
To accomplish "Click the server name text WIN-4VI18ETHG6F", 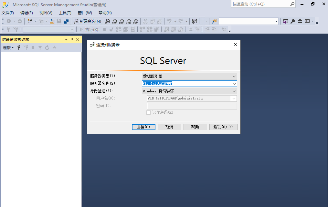I will point(157,83).
